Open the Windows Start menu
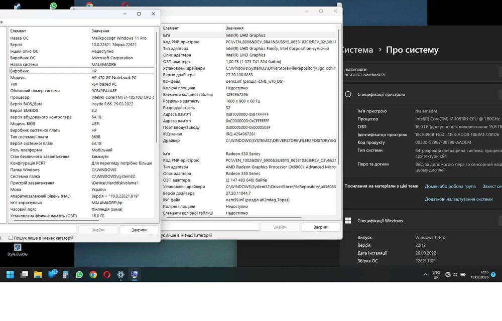 [10, 275]
